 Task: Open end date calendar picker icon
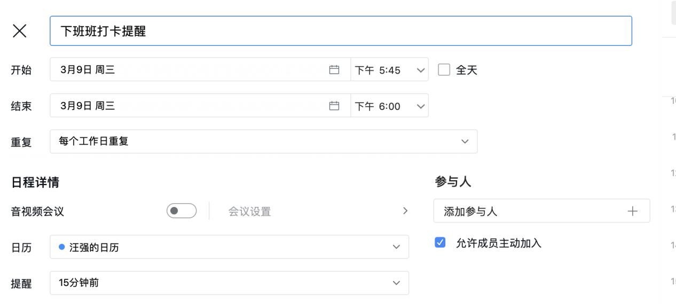point(334,106)
